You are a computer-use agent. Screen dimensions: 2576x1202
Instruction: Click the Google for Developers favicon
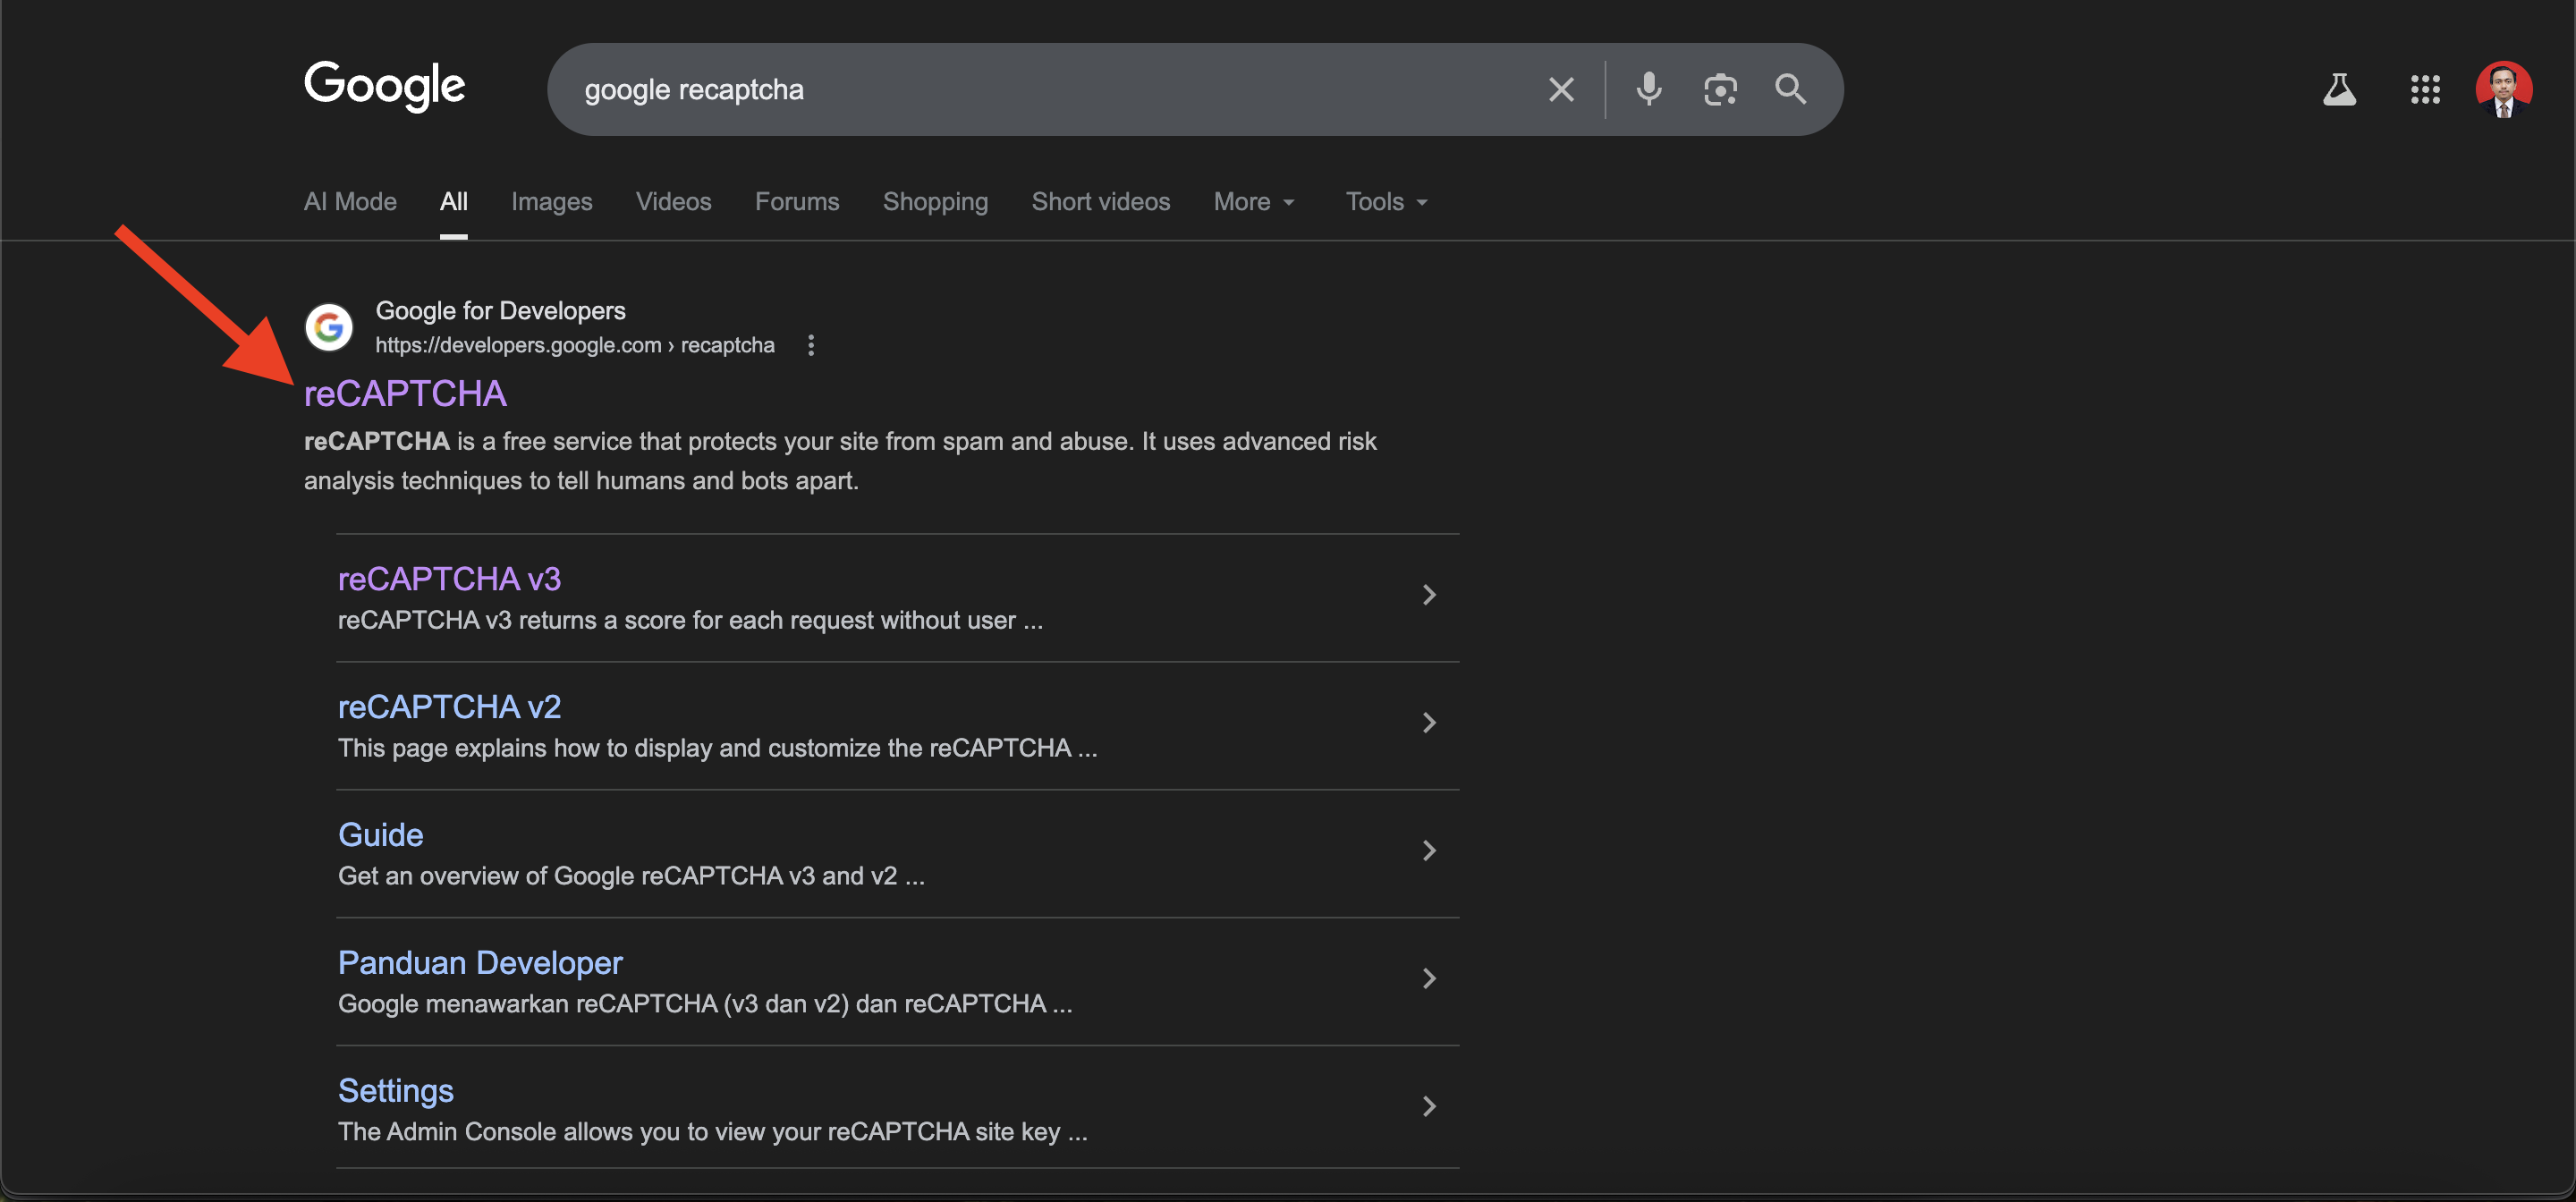point(329,327)
